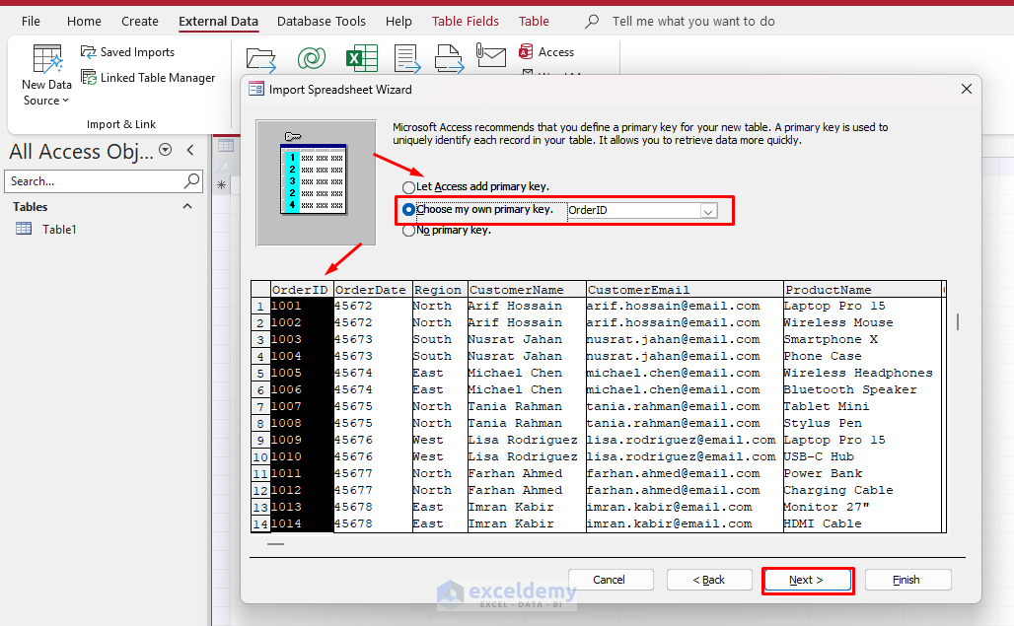
Task: Click the Power Bank cell
Action: 862,473
